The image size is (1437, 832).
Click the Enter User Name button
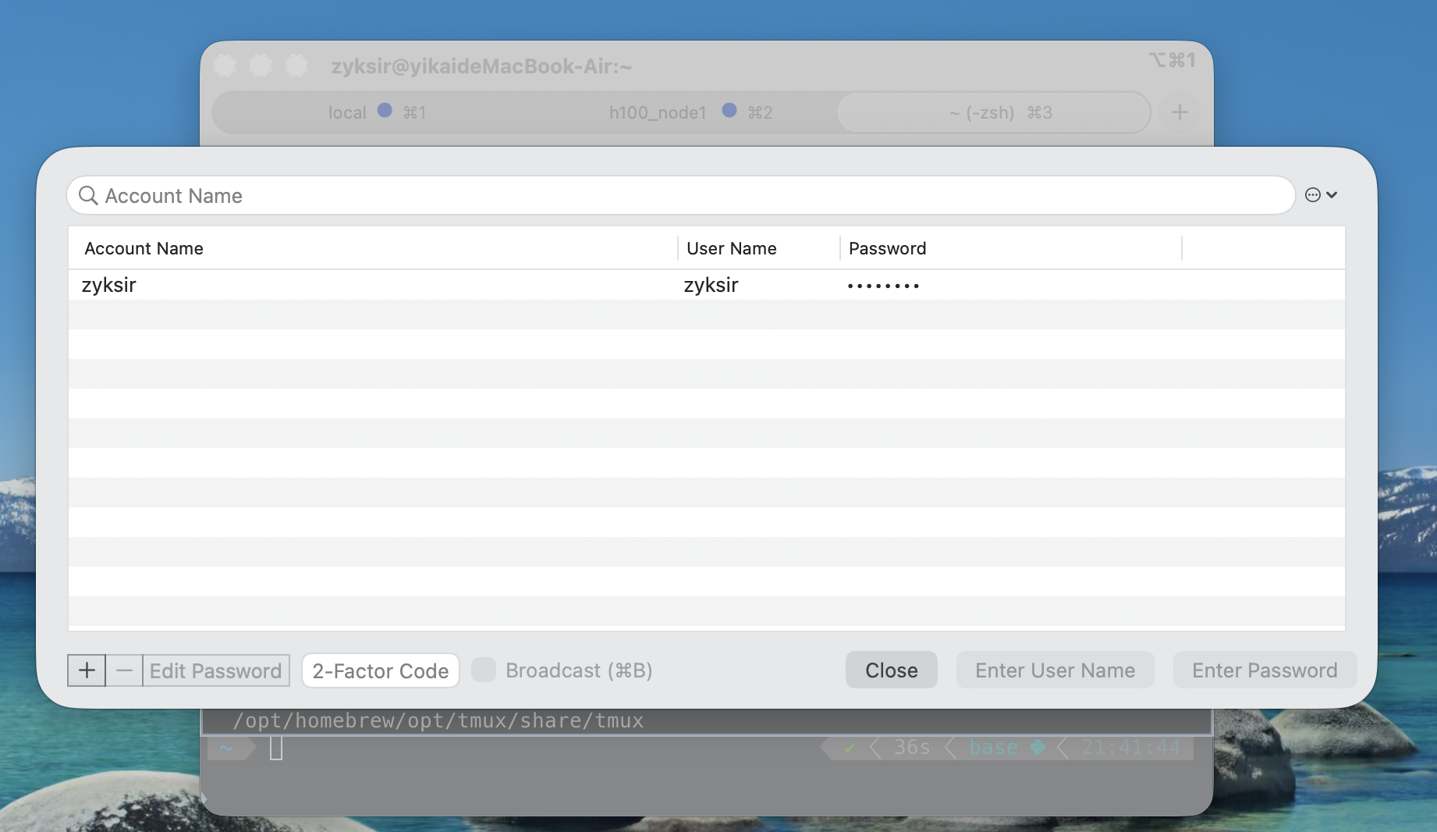tap(1055, 670)
